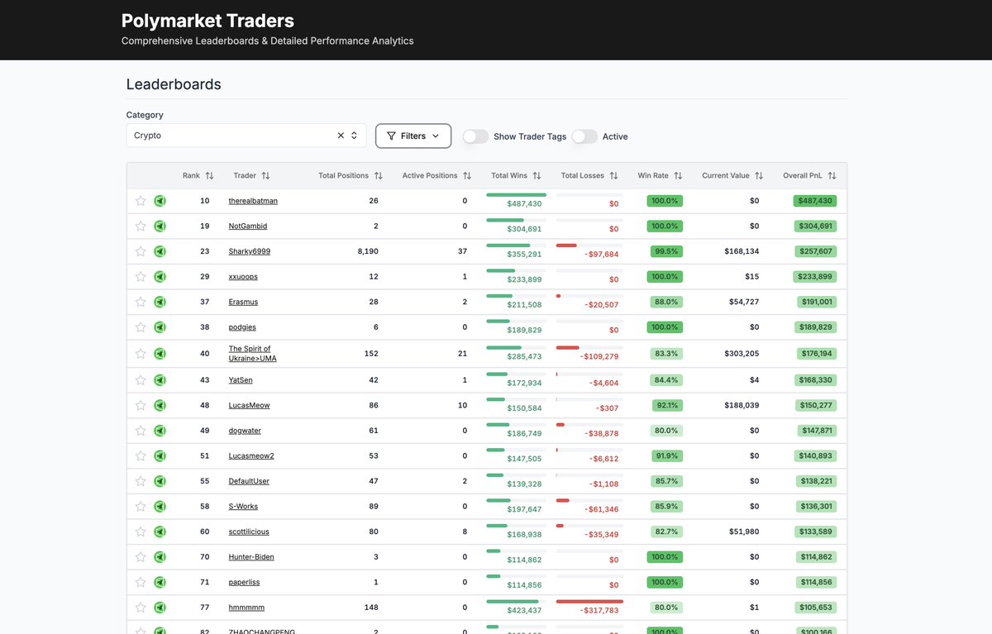Star the hmmmmm trader row

[x=141, y=608]
